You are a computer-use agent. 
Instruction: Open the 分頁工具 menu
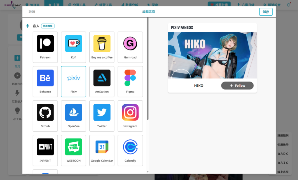(77, 5)
